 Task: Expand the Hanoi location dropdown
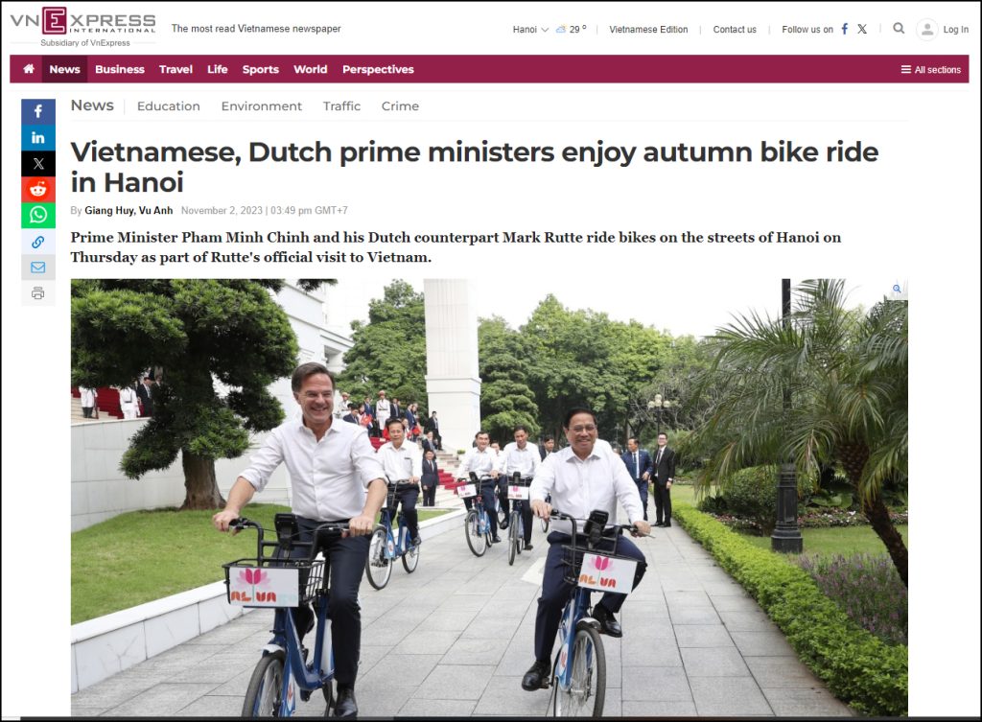[529, 30]
